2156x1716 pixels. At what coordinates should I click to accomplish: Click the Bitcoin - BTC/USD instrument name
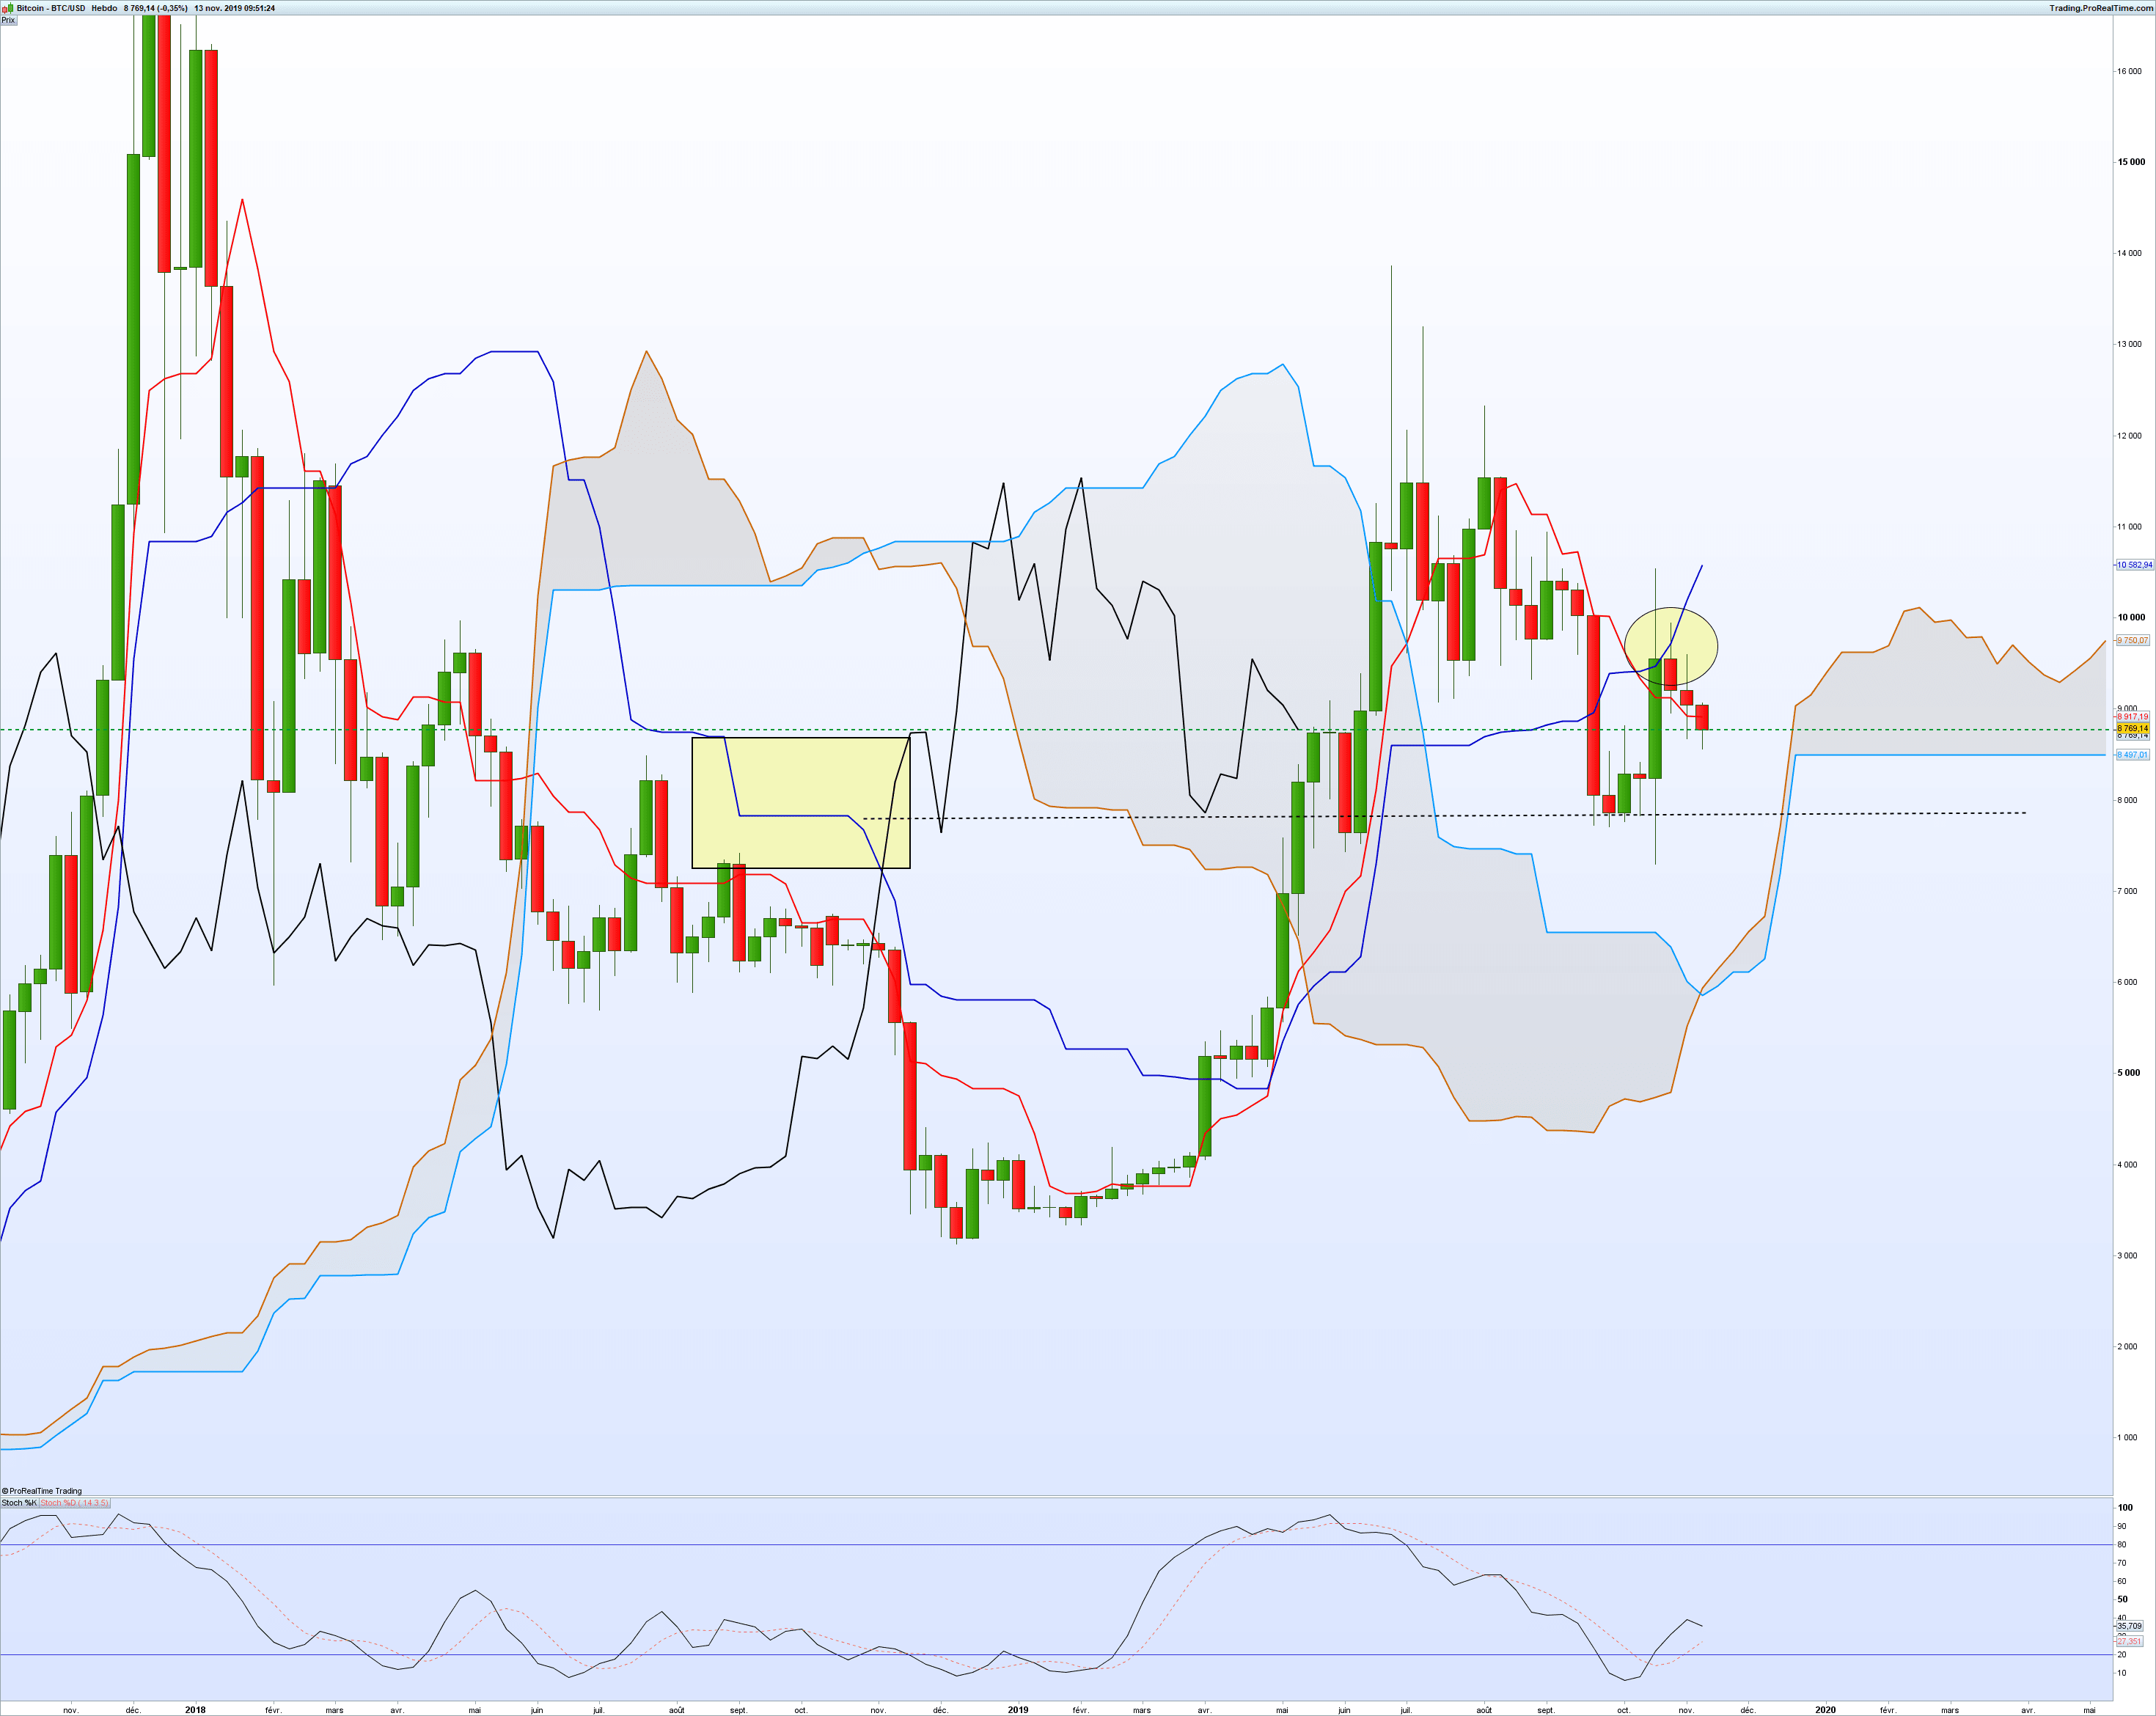51,8
